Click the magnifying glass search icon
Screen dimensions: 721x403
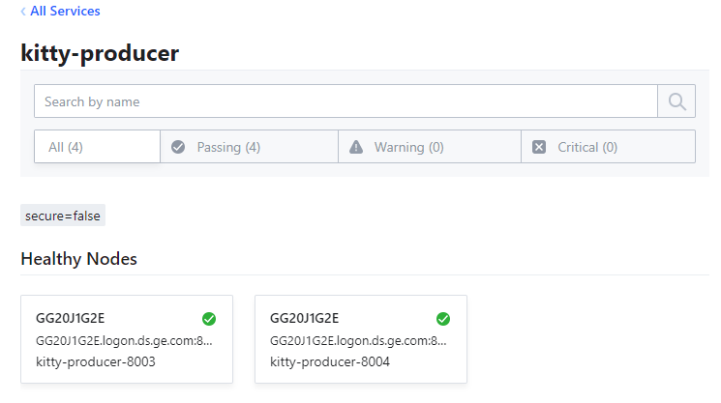click(676, 101)
